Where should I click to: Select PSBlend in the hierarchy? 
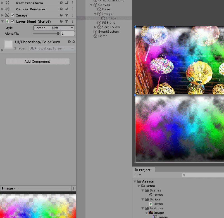pyautogui.click(x=108, y=23)
